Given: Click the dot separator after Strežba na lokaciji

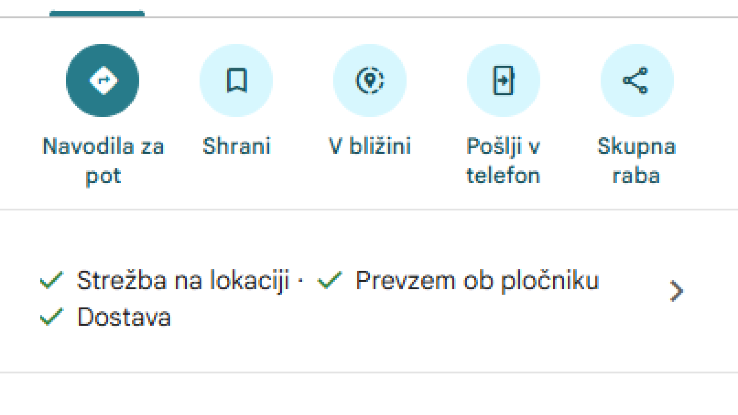Looking at the screenshot, I should (301, 280).
